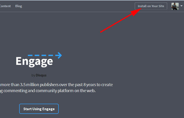
Task: Click the Install on Your Site button
Action: point(151,6)
